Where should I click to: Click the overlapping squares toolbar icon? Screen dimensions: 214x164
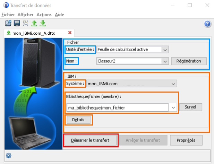point(26,23)
